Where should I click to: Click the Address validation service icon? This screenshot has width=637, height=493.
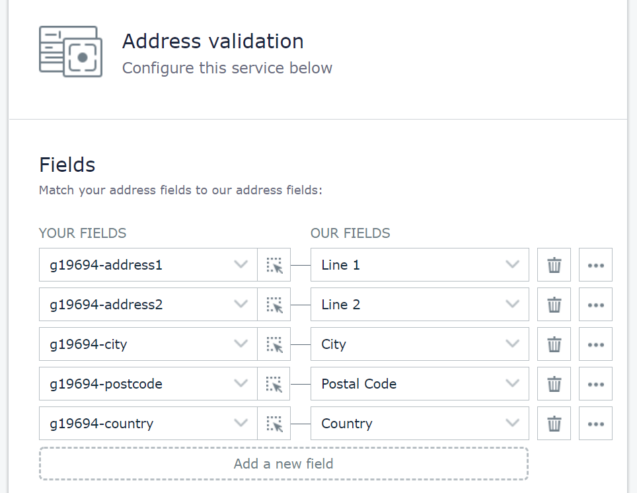point(71,52)
